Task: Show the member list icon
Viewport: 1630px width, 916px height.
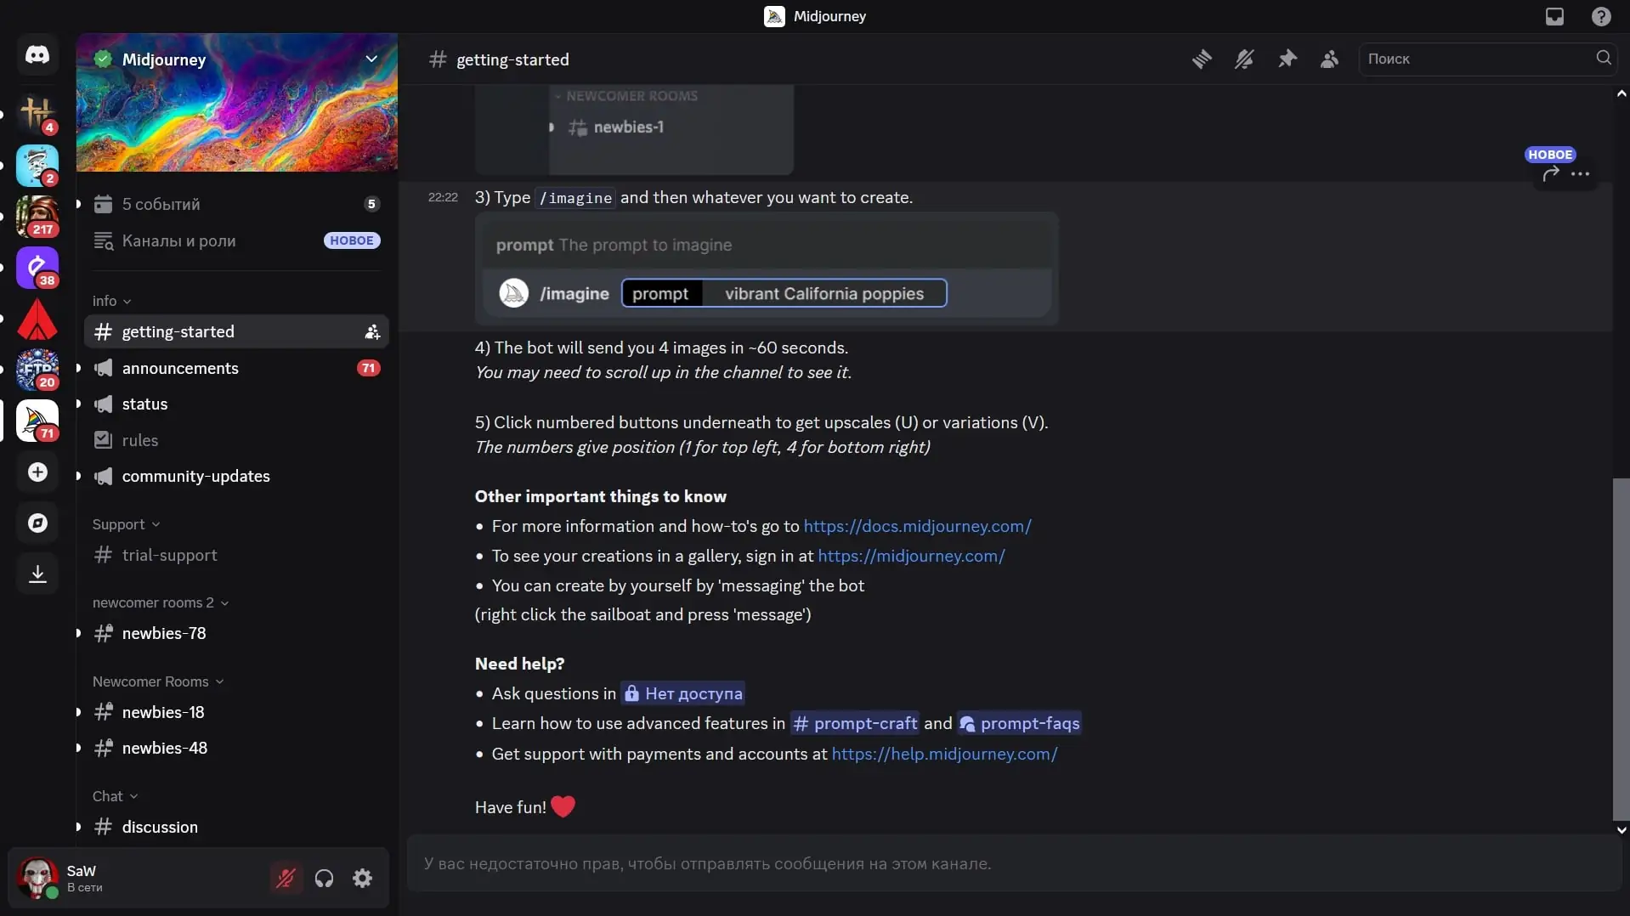Action: click(1330, 59)
